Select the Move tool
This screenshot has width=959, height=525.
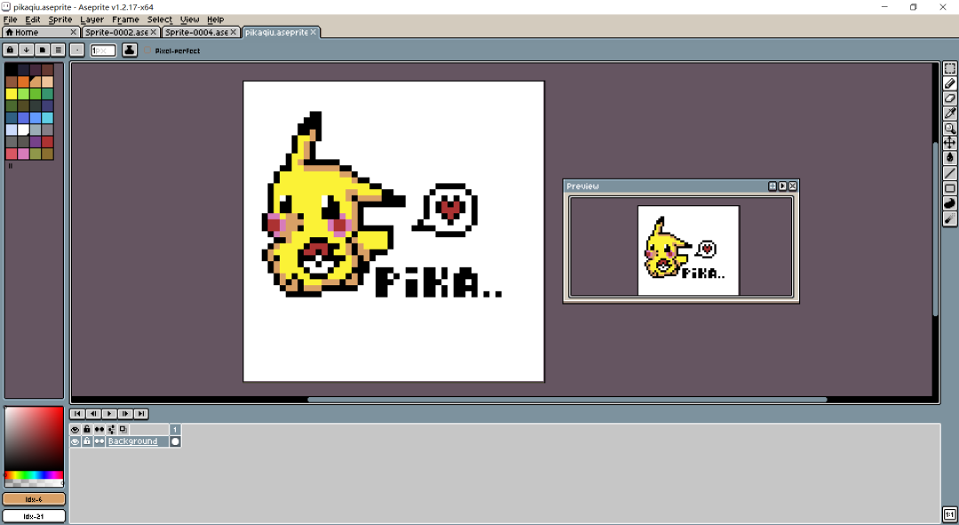click(950, 142)
